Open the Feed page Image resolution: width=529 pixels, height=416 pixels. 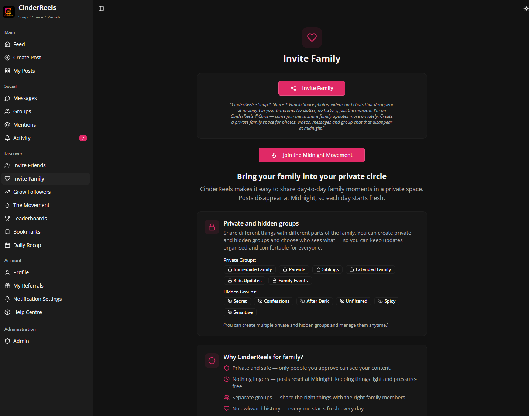45,44
